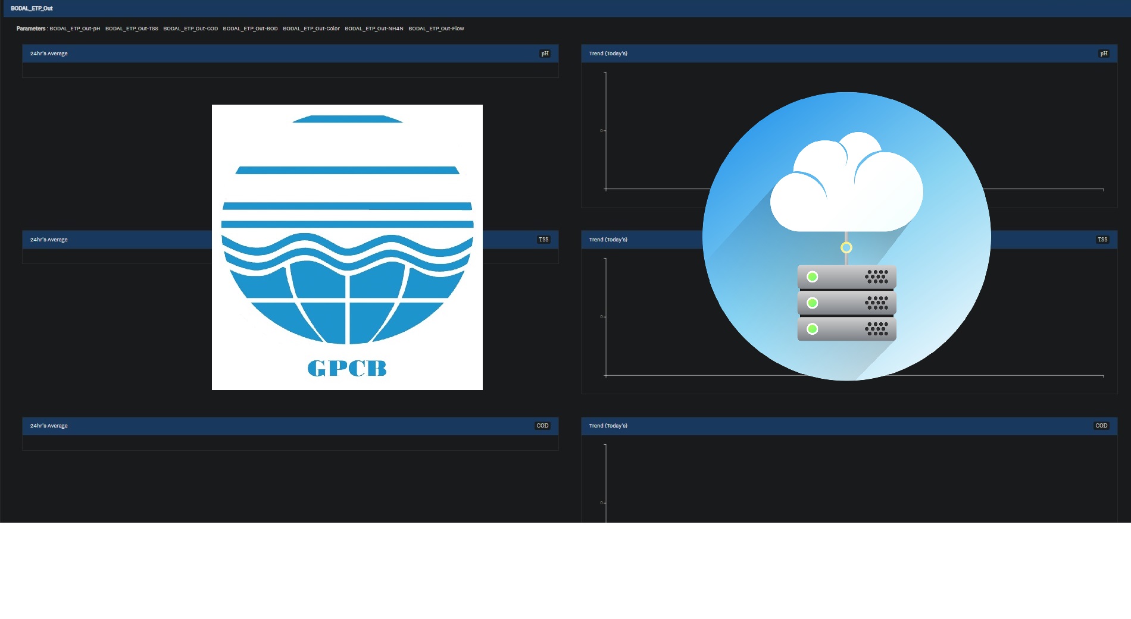The image size is (1131, 619).
Task: Open the BODAL_ETP_Out-Color parameter link
Action: (x=311, y=29)
